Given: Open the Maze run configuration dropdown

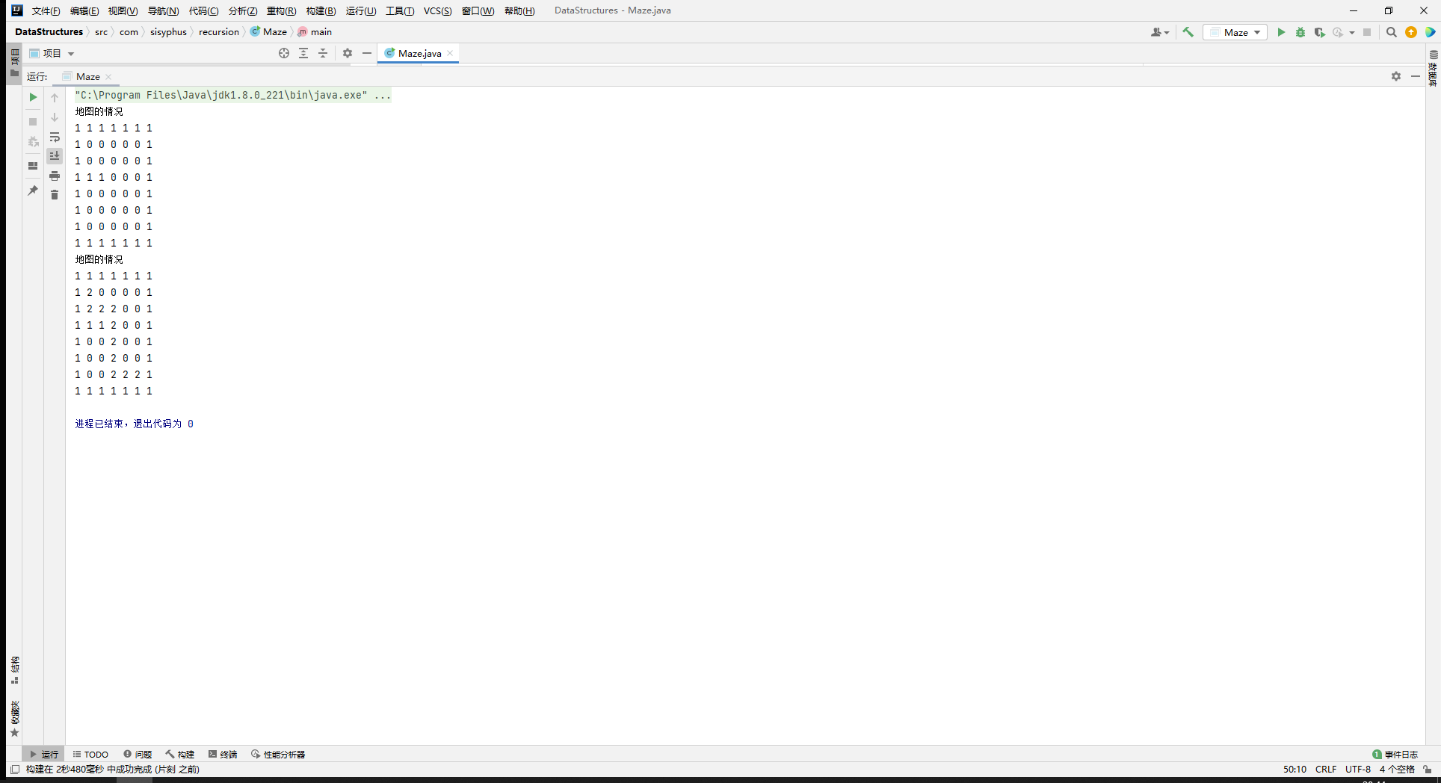Looking at the screenshot, I should click(1235, 32).
